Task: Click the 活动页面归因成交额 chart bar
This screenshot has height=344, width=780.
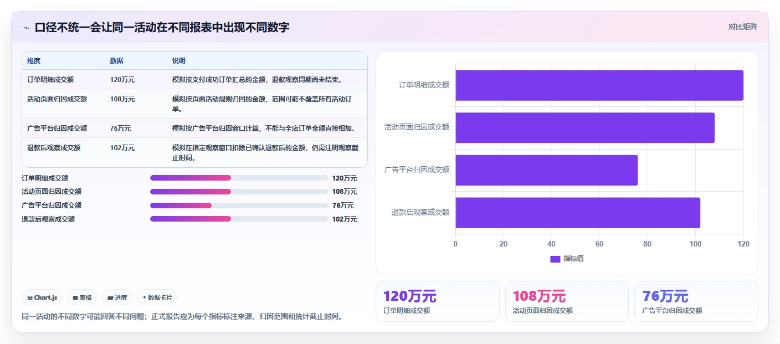Action: click(x=585, y=127)
